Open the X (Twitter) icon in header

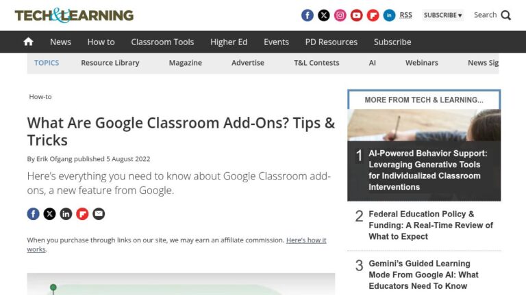coord(324,16)
